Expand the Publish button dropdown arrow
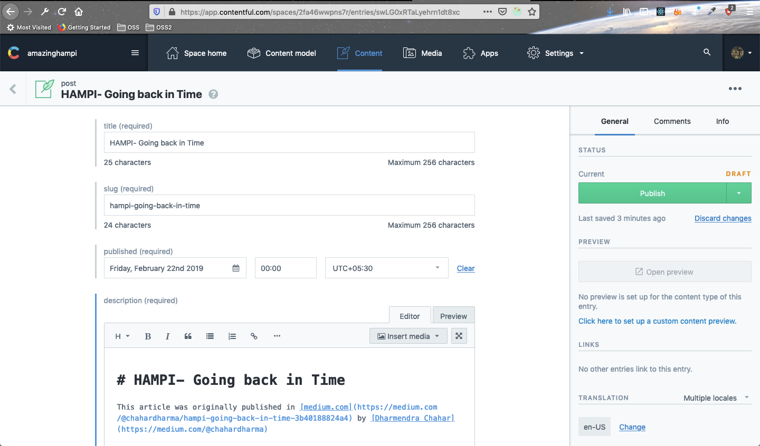Viewport: 760px width, 446px height. click(x=739, y=193)
